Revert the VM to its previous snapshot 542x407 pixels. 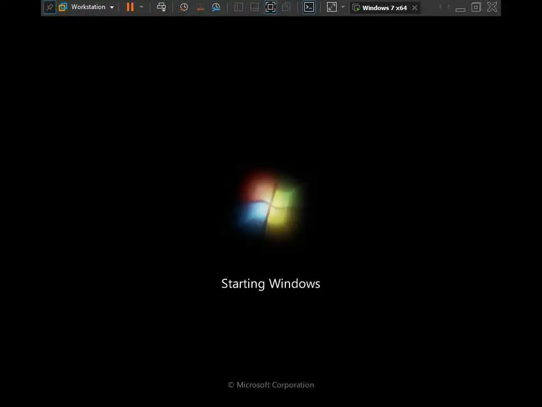point(200,7)
